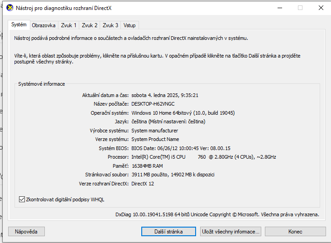Click the DirectX 12 version value
The height and width of the screenshot is (243, 331).
[x=143, y=184]
